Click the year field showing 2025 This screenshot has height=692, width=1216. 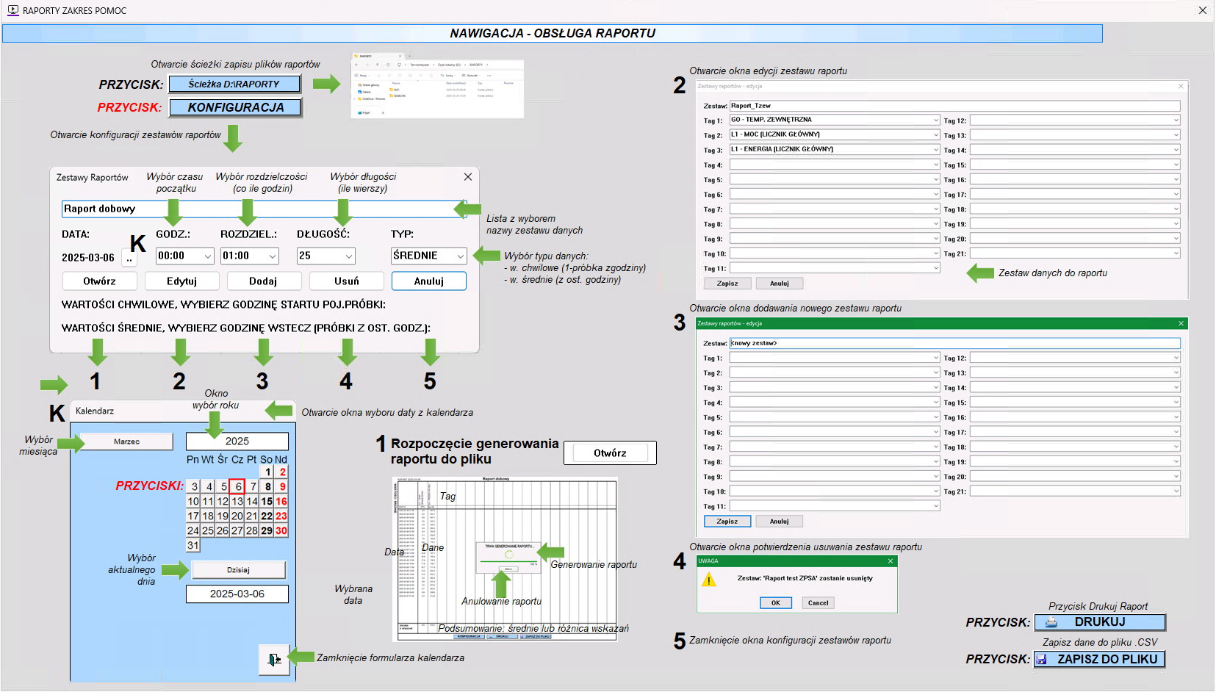tap(237, 441)
